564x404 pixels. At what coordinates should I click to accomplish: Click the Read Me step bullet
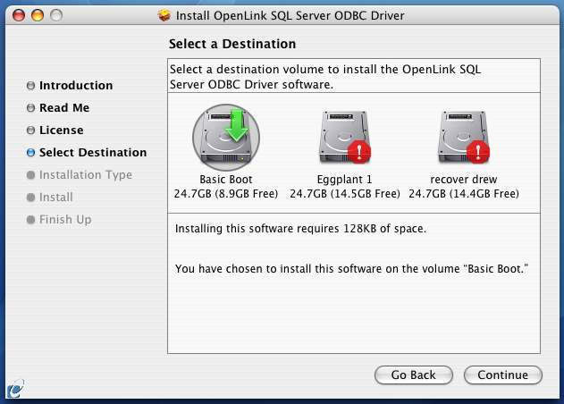pyautogui.click(x=31, y=108)
